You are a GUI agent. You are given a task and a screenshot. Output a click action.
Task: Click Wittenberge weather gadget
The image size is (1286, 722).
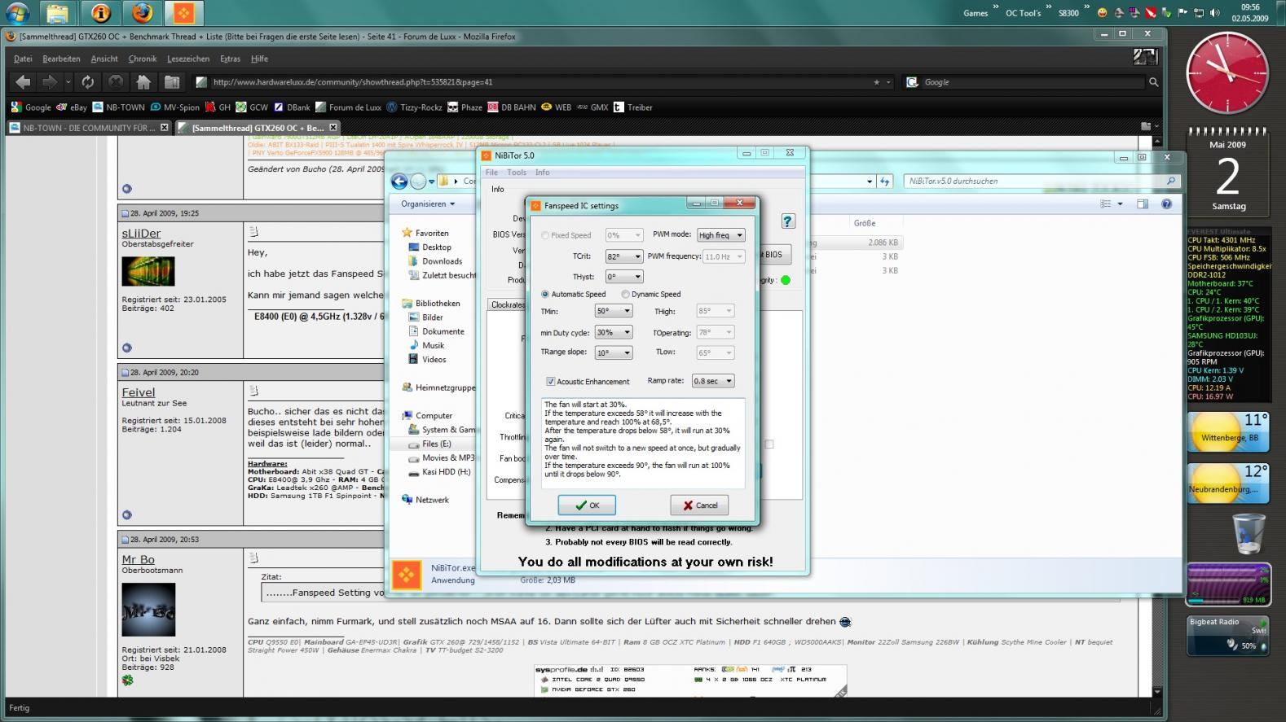coord(1228,431)
